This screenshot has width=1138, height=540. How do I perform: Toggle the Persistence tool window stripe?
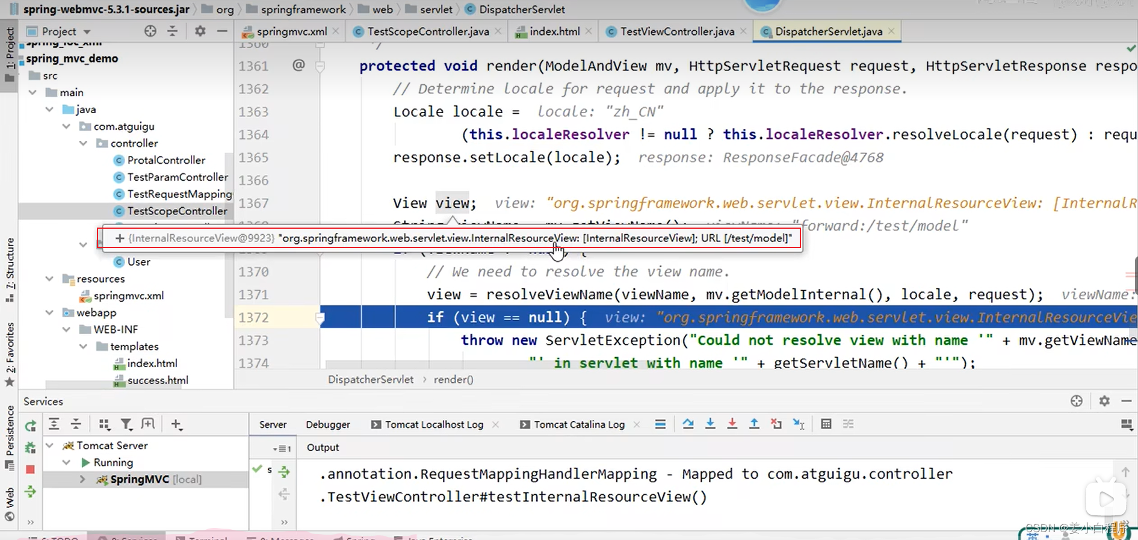(9, 437)
